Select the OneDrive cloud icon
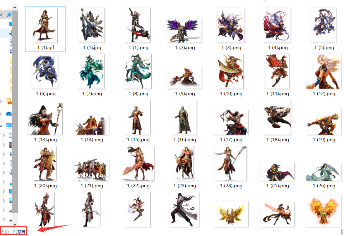Image resolution: width=344 pixels, height=236 pixels. [x=9, y=114]
